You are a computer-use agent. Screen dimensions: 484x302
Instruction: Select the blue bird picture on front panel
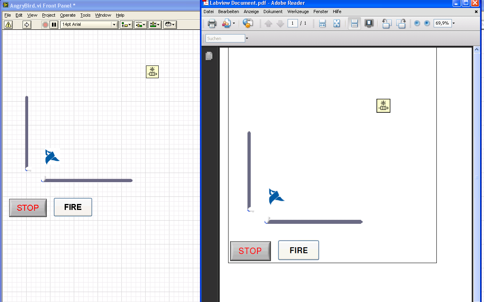(x=52, y=157)
